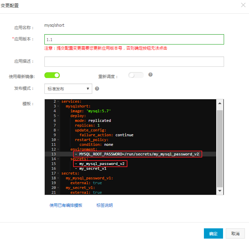Open the 发布模式 dropdown
Image resolution: width=249 pixels, height=241 pixels.
(68, 89)
